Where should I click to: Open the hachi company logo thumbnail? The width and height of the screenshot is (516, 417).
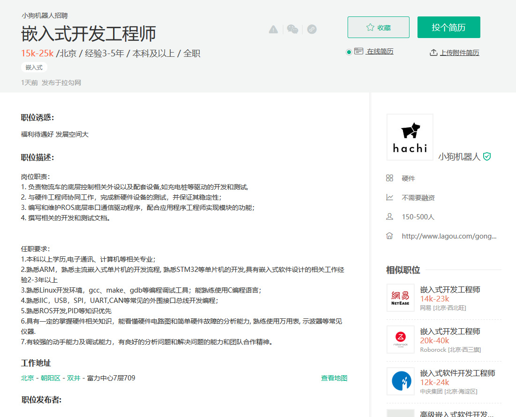point(410,137)
